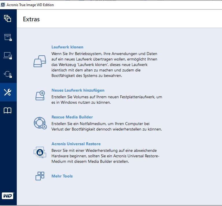
Task: Open the locked Sync sidebar icon
Action: [8, 74]
